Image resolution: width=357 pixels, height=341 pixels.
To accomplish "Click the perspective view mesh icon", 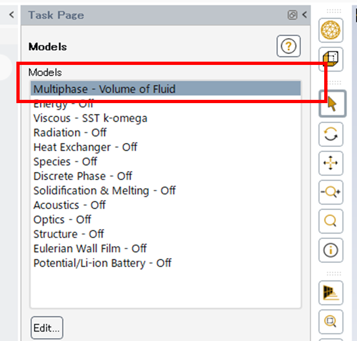I will (x=331, y=292).
